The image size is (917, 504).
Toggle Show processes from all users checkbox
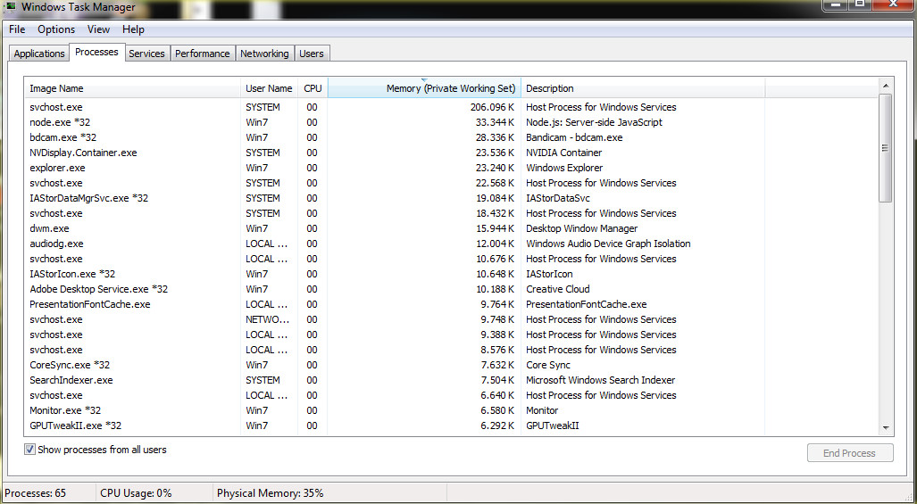pyautogui.click(x=29, y=450)
